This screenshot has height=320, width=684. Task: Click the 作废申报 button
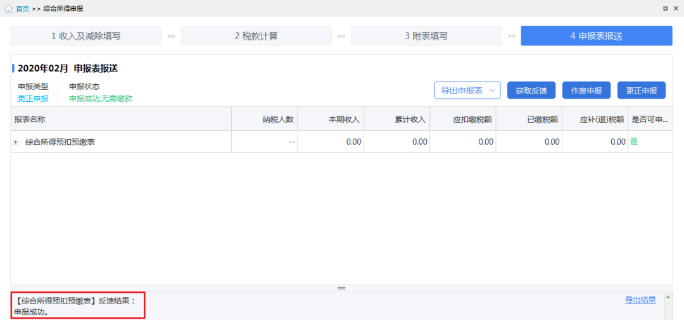[x=586, y=90]
